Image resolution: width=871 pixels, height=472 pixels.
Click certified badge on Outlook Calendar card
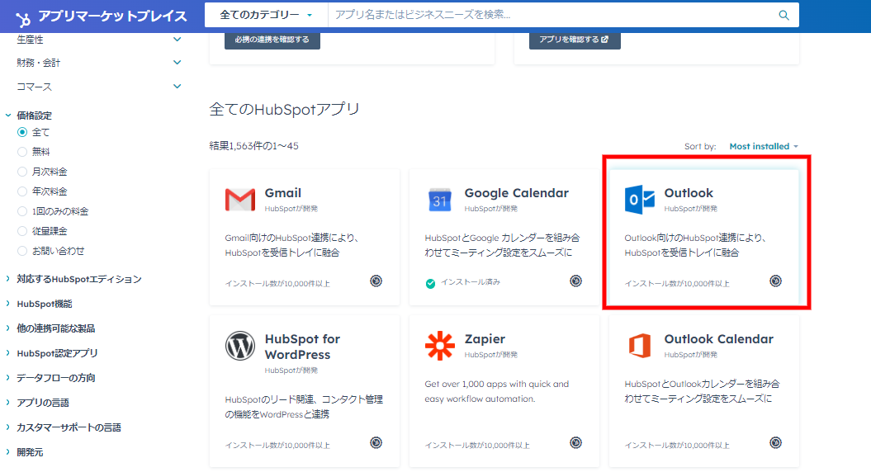click(775, 442)
